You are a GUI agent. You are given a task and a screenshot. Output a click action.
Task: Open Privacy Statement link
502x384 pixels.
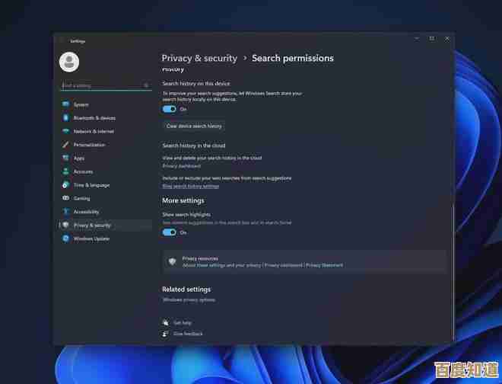pyautogui.click(x=324, y=265)
